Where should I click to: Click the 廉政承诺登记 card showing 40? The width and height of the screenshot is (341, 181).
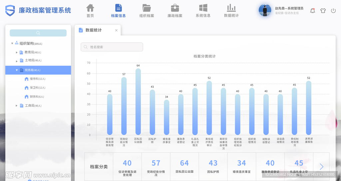click(270, 166)
